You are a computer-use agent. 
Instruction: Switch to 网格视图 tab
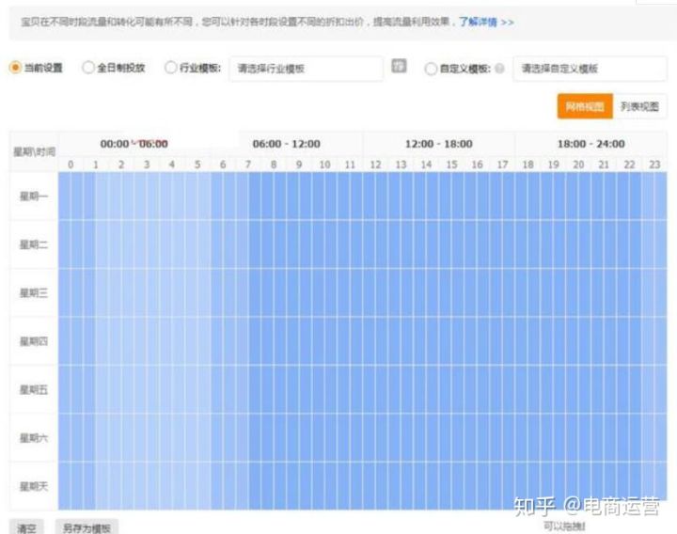pyautogui.click(x=584, y=107)
